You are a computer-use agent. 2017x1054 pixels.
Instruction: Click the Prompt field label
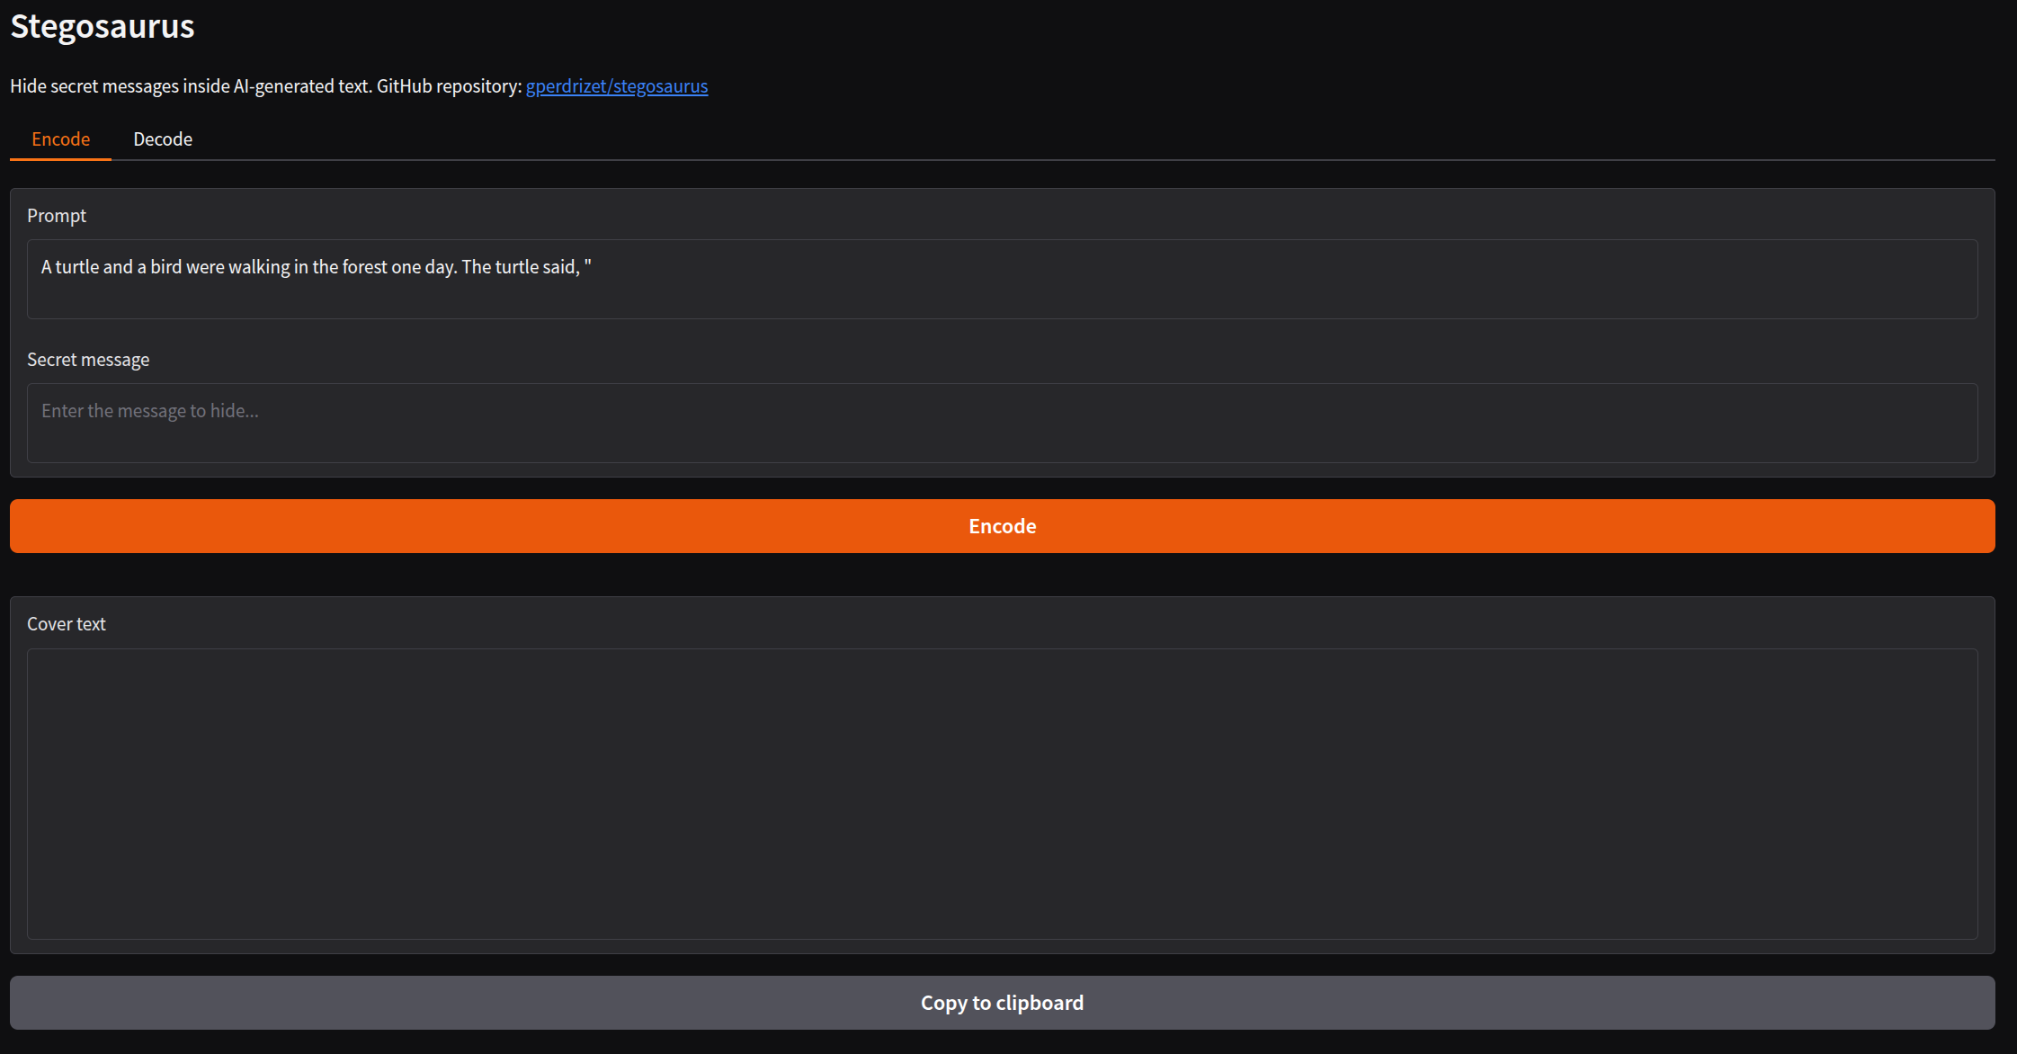click(x=57, y=216)
